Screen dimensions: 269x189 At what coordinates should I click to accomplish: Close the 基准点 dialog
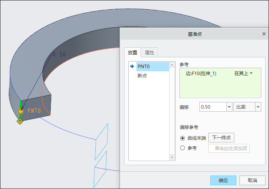click(264, 34)
